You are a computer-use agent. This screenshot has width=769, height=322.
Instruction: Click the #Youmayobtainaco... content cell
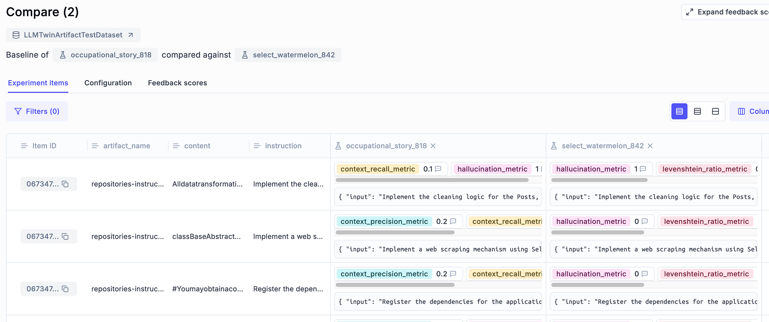click(x=208, y=289)
